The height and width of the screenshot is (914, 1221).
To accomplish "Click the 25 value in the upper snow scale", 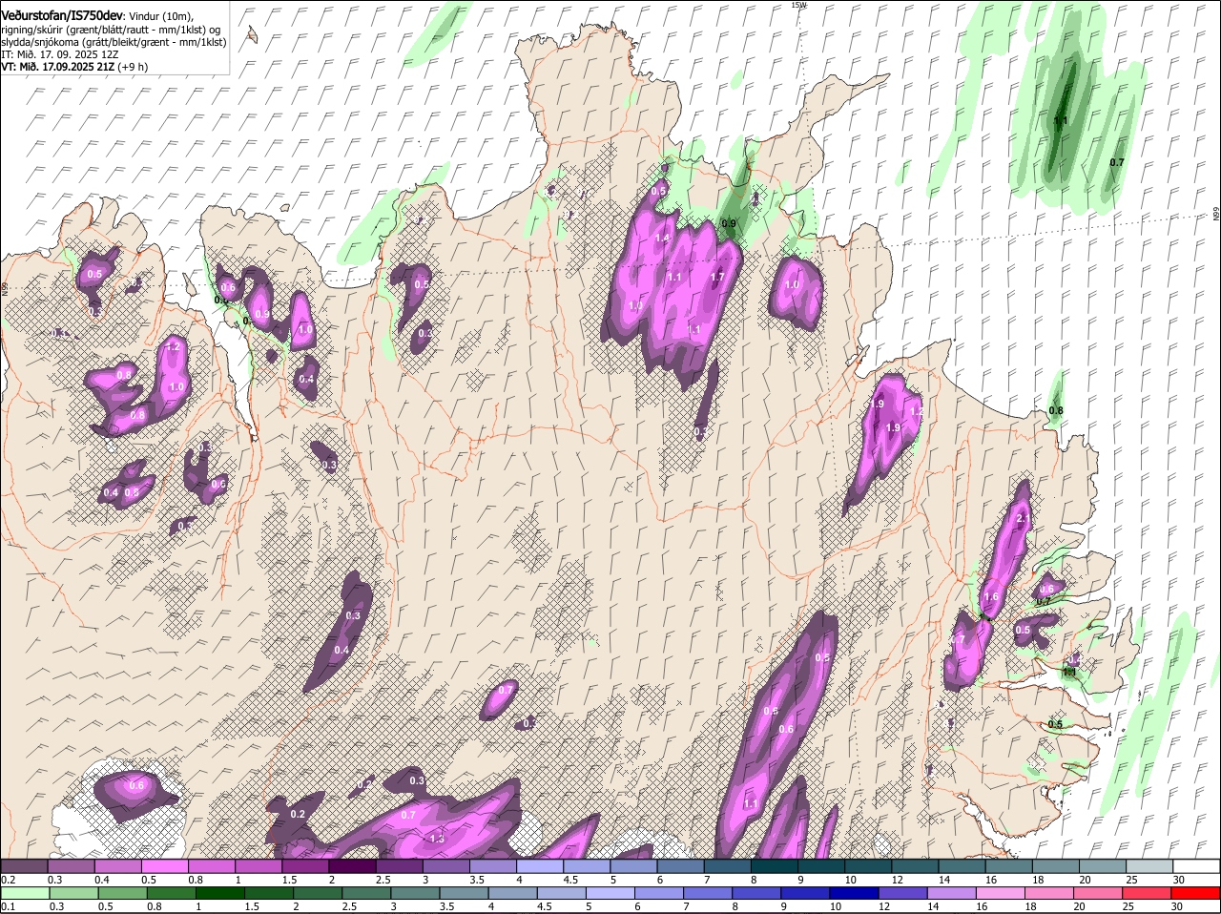I will (x=1132, y=879).
